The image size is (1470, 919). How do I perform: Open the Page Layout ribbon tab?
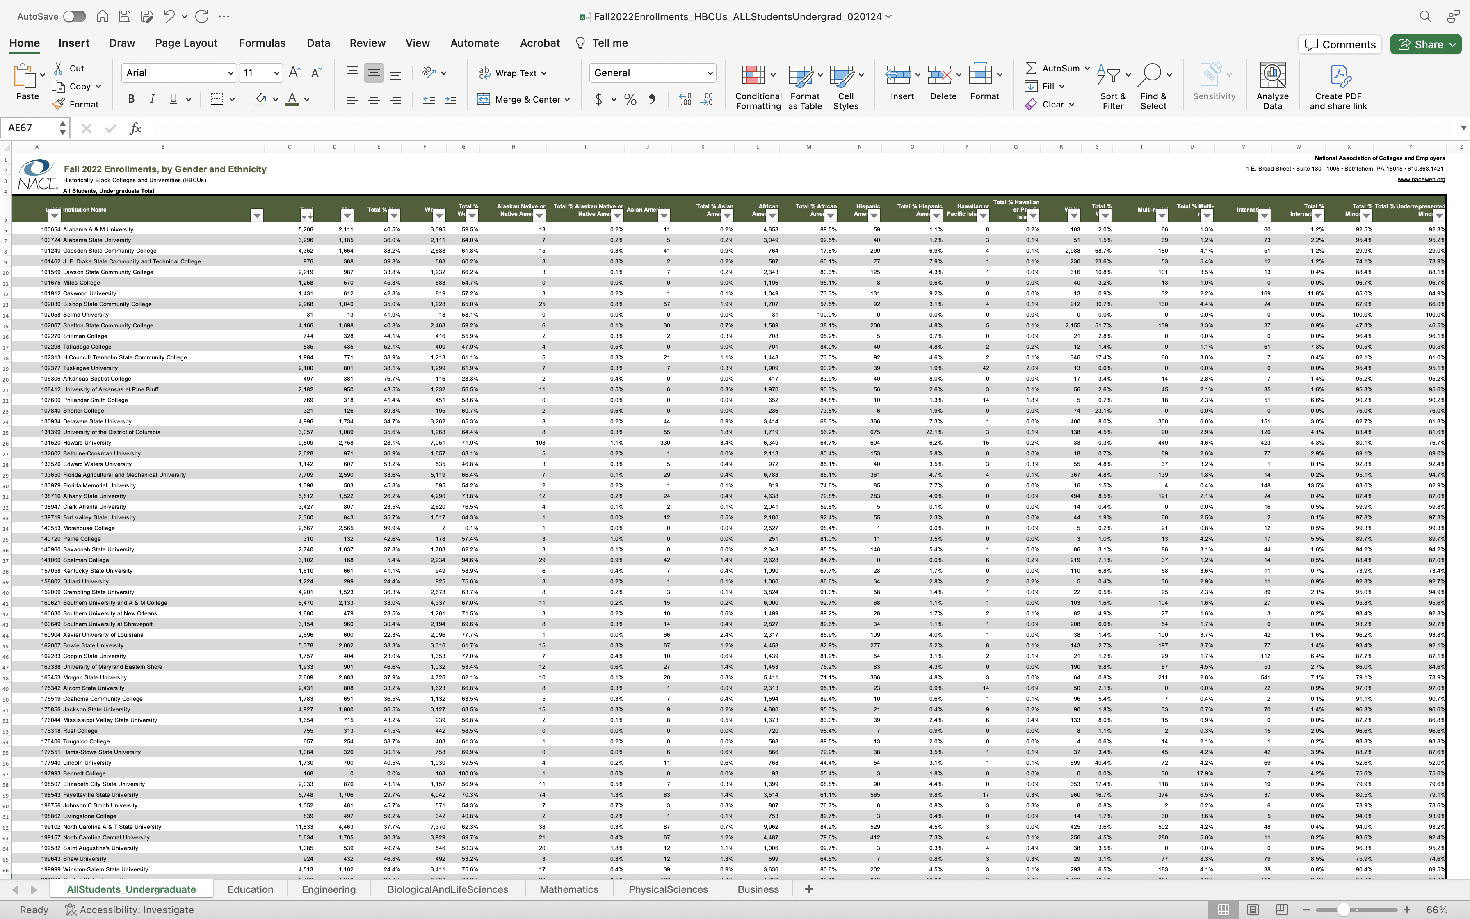coord(186,43)
